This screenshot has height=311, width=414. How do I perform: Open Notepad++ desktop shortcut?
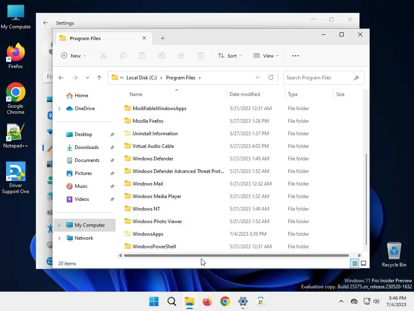click(16, 136)
